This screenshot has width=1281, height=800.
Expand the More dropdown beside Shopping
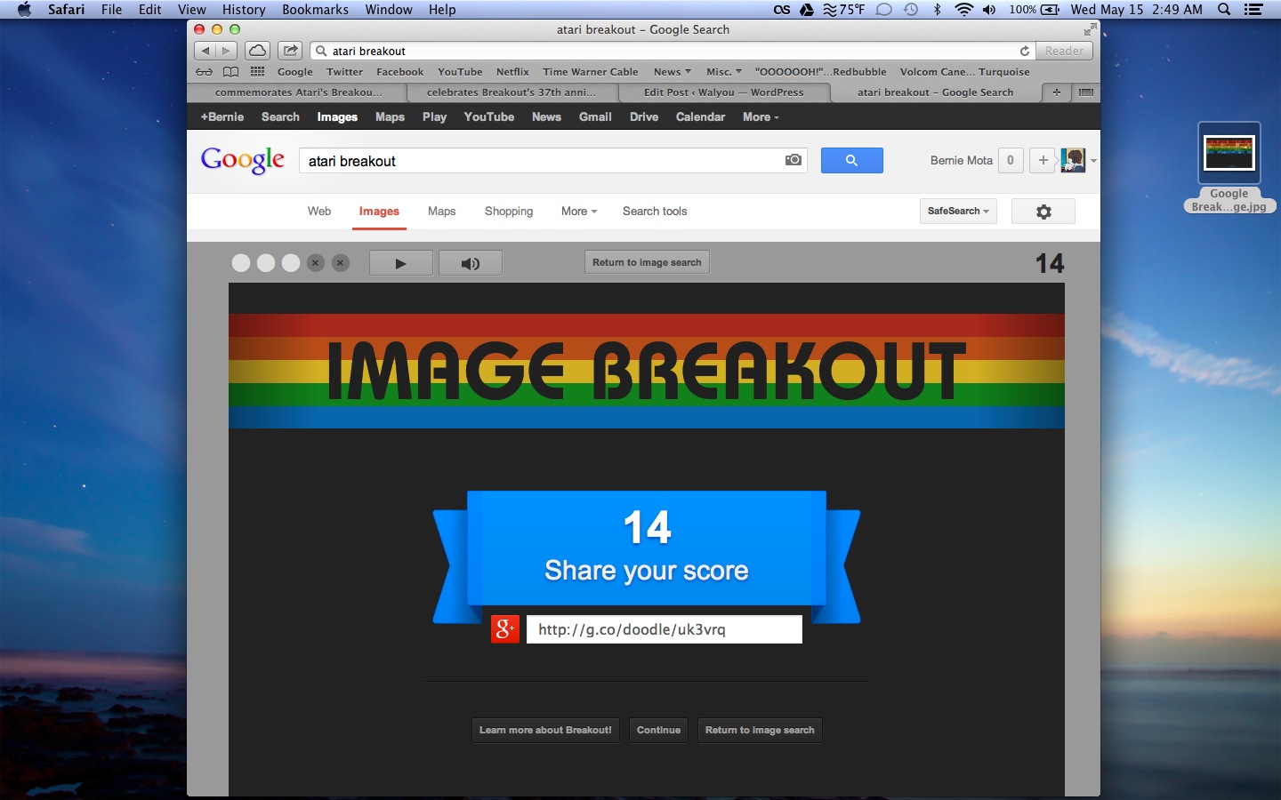point(579,212)
